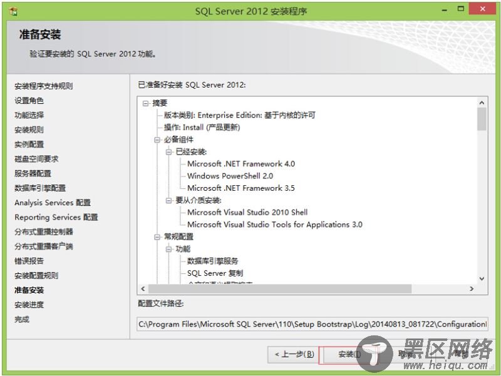Click the scroll right arrow of summary tree
Viewport: 501px width, 376px height.
(x=472, y=288)
